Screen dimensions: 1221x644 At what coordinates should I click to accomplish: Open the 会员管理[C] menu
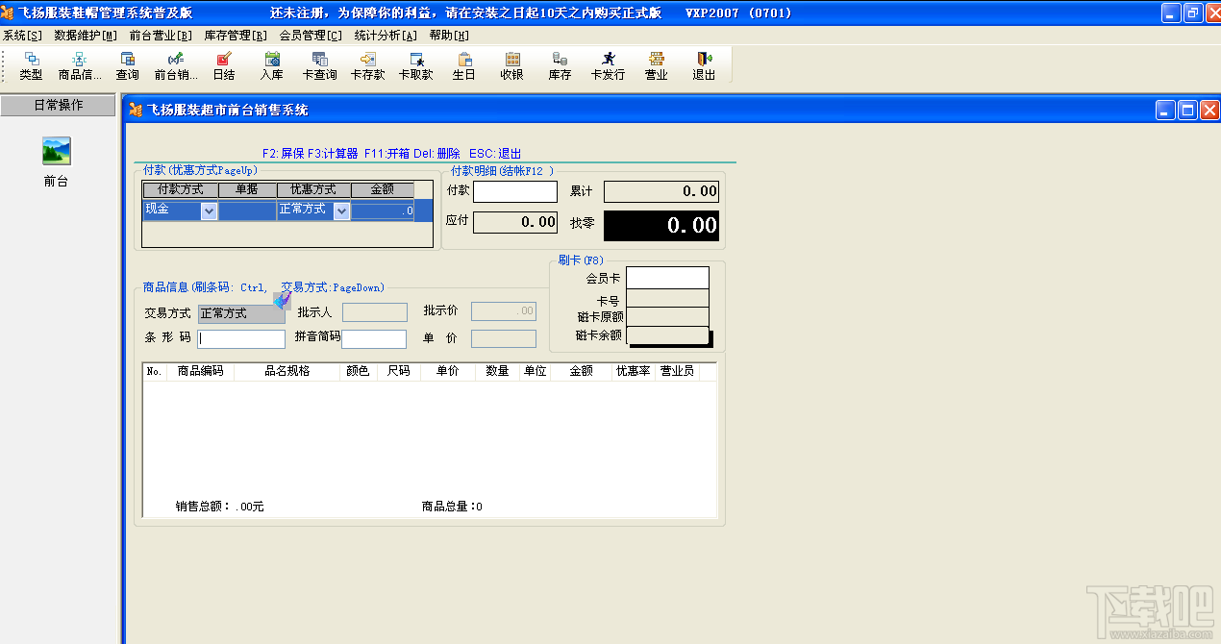point(311,36)
